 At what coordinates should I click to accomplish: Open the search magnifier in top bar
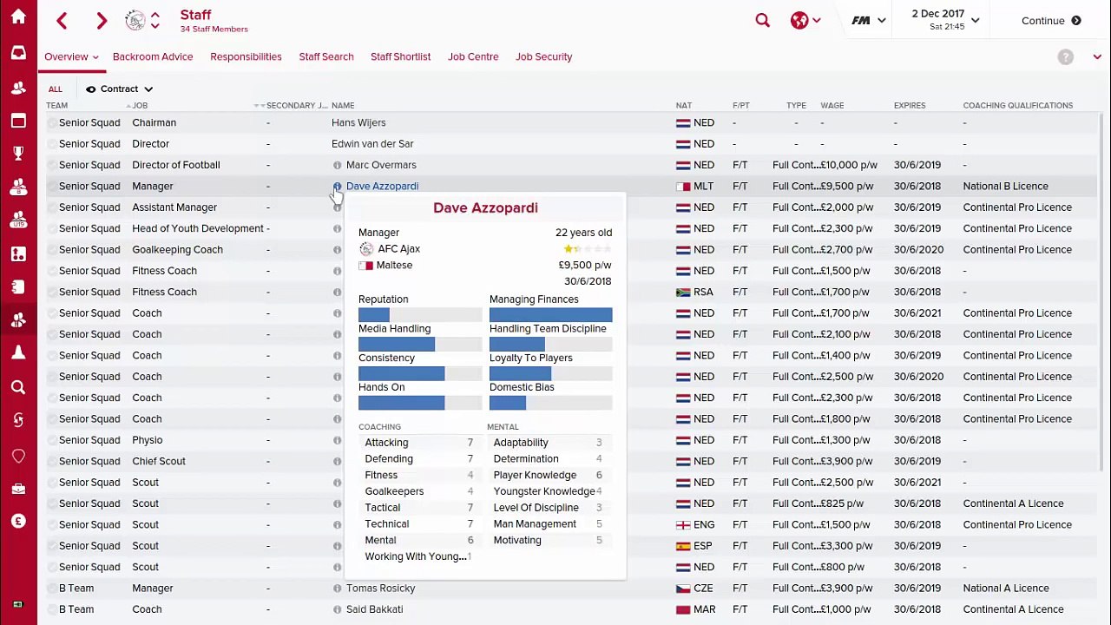click(x=762, y=20)
